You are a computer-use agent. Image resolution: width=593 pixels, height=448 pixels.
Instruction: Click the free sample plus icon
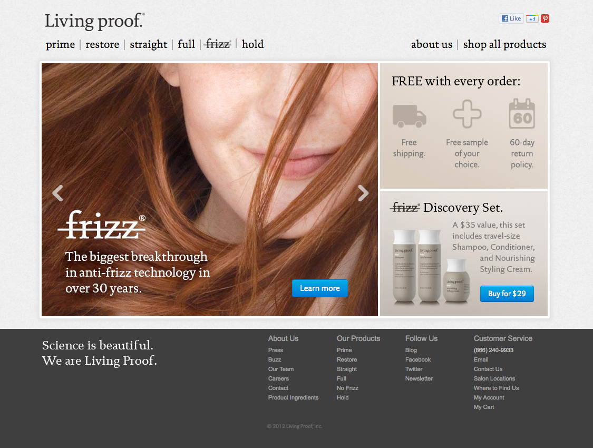467,114
